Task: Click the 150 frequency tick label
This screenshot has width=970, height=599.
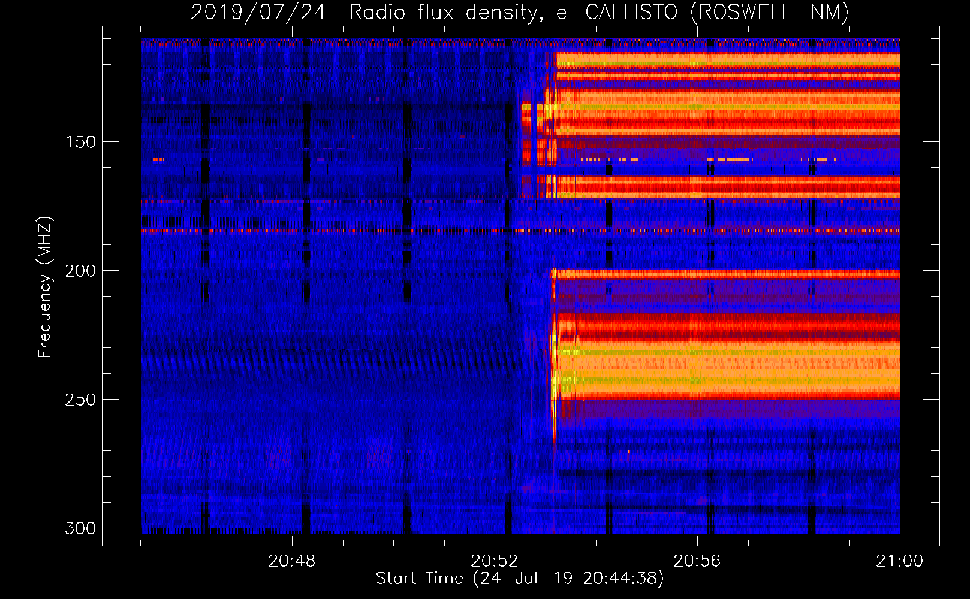Action: point(80,142)
